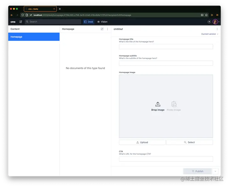Open a new browser tab
229x187 pixels.
60,9
